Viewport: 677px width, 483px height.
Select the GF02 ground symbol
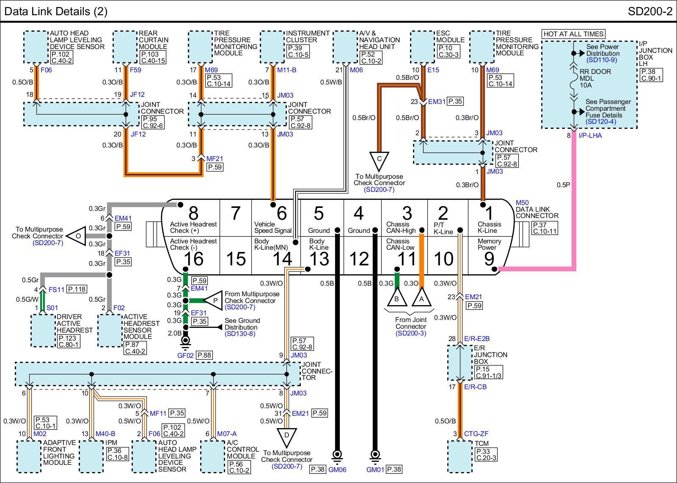pos(185,341)
